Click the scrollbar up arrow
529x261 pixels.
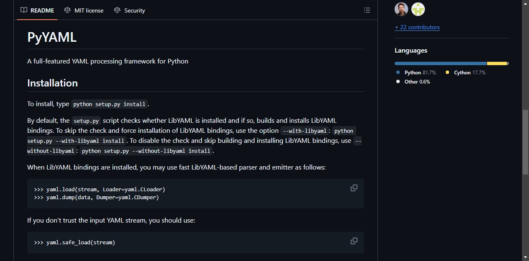(x=525, y=3)
